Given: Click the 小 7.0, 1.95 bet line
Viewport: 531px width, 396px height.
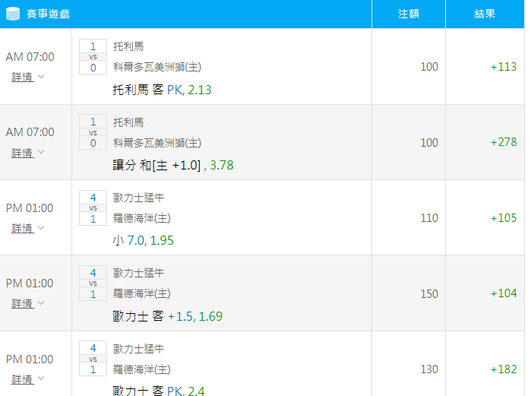Looking at the screenshot, I should coord(143,240).
